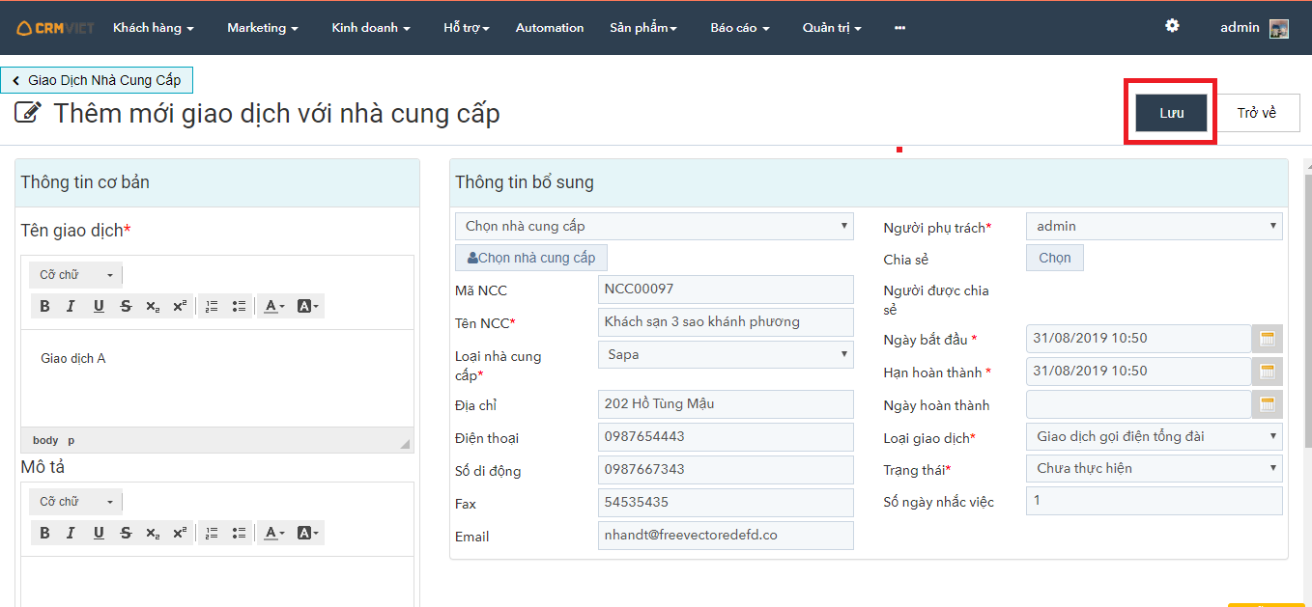Image resolution: width=1312 pixels, height=607 pixels.
Task: Open Loại nhà cung cấp dropdown showing Sapa
Action: coord(726,354)
